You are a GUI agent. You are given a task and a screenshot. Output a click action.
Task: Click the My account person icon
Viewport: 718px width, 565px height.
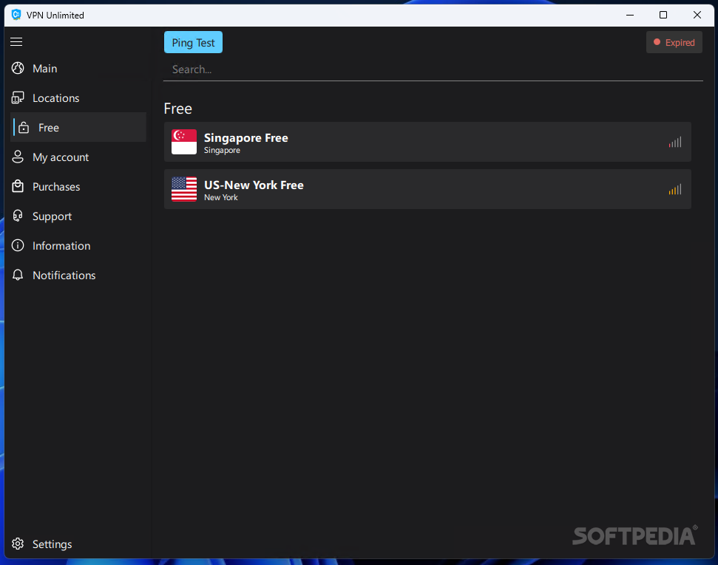[18, 157]
